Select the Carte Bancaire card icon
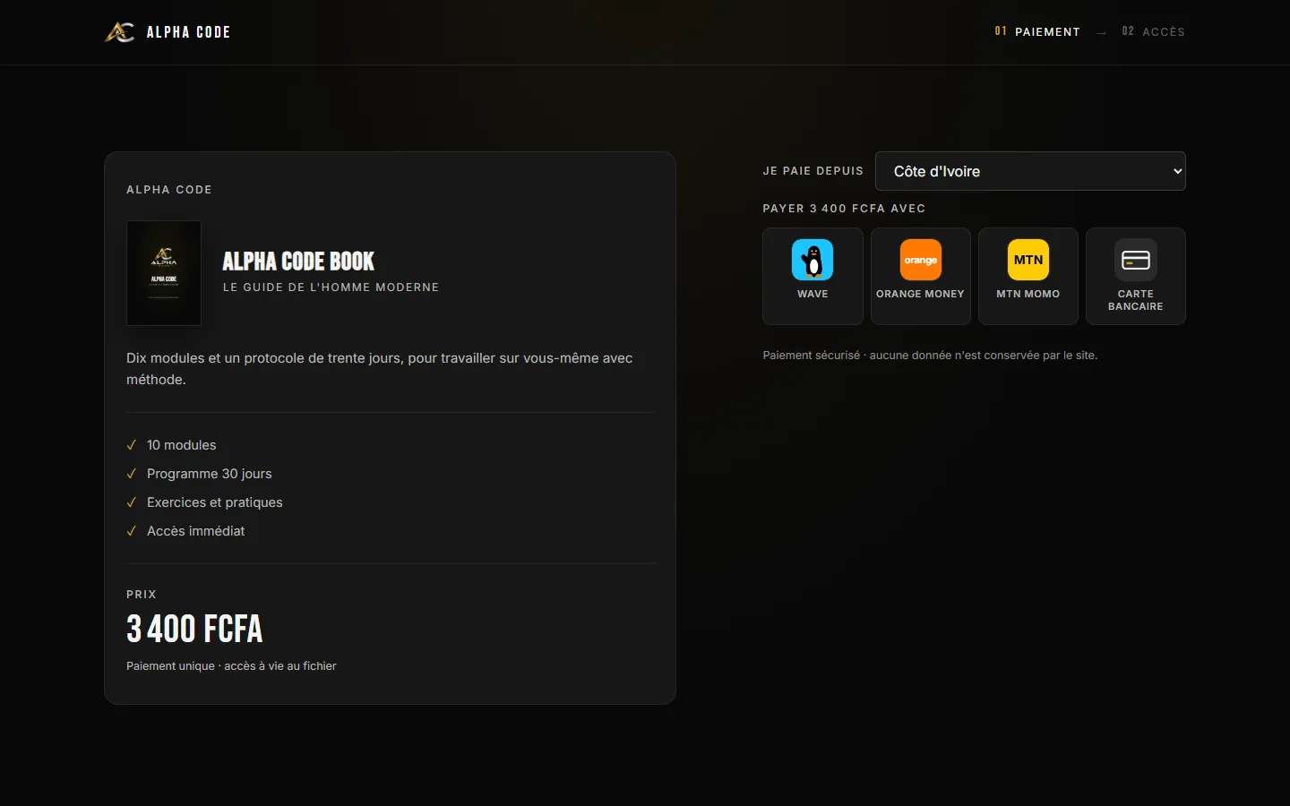The width and height of the screenshot is (1290, 806). 1136,260
